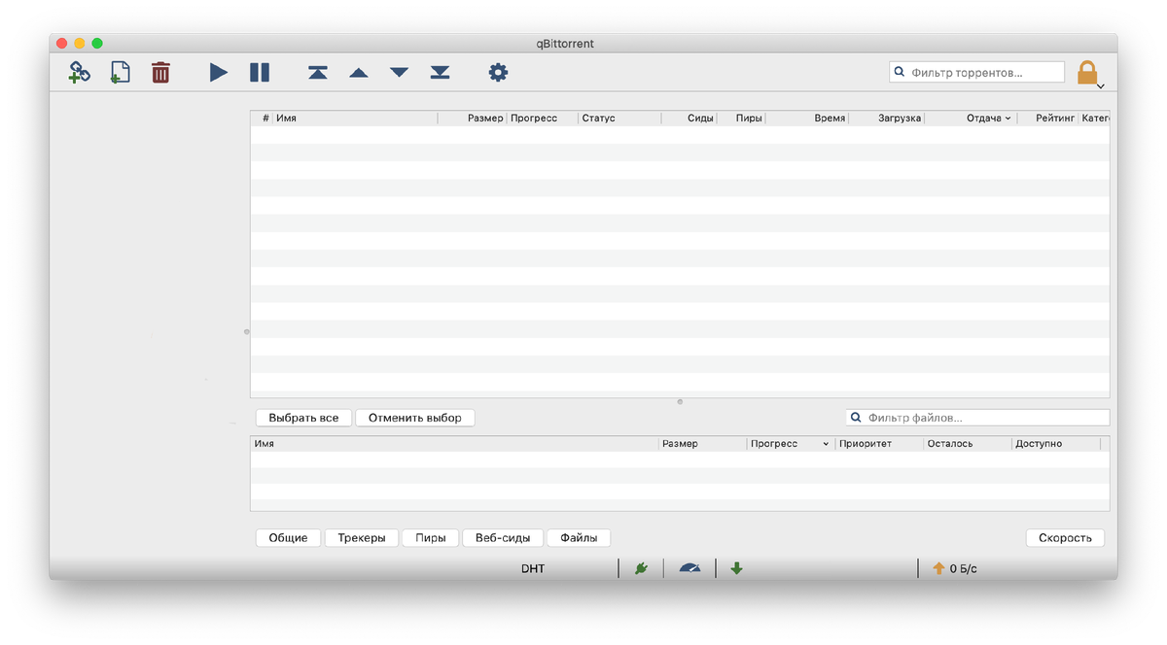Click the add torrent link icon
This screenshot has width=1167, height=645.
pos(79,72)
